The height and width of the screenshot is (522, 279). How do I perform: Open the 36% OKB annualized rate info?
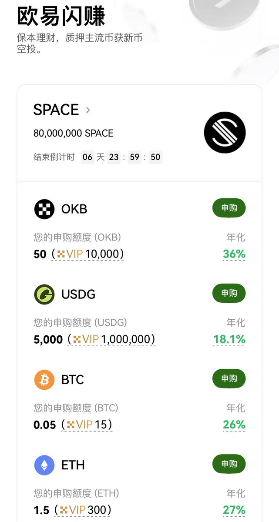click(234, 254)
